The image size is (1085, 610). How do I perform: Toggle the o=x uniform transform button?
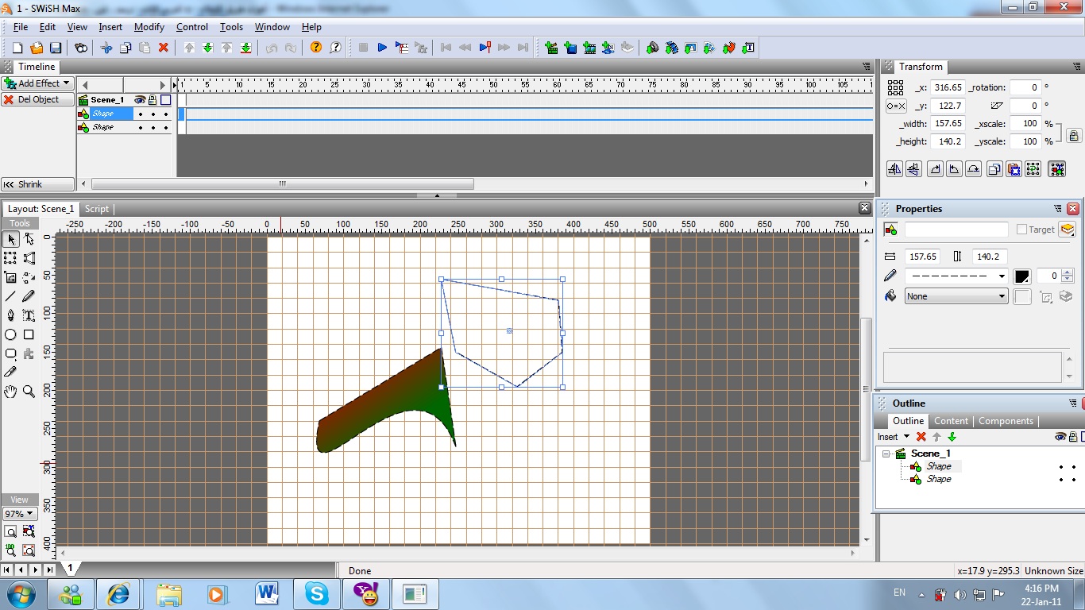coord(896,106)
